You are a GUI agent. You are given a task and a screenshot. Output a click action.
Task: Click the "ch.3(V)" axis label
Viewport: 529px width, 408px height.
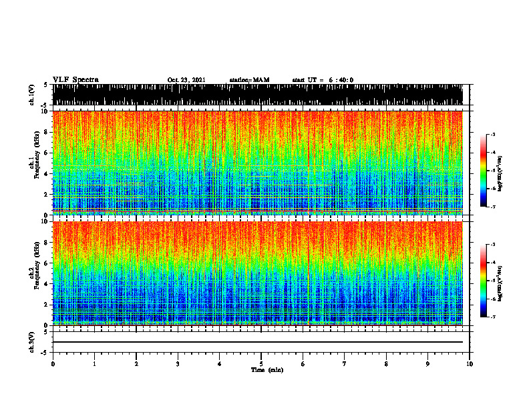pos(31,342)
